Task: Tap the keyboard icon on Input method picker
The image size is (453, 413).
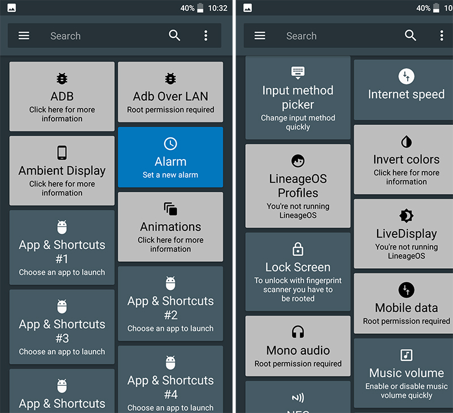Action: [298, 72]
